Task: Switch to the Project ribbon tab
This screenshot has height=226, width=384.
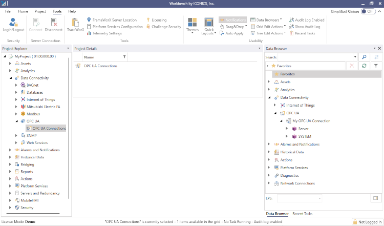Action: click(x=40, y=11)
